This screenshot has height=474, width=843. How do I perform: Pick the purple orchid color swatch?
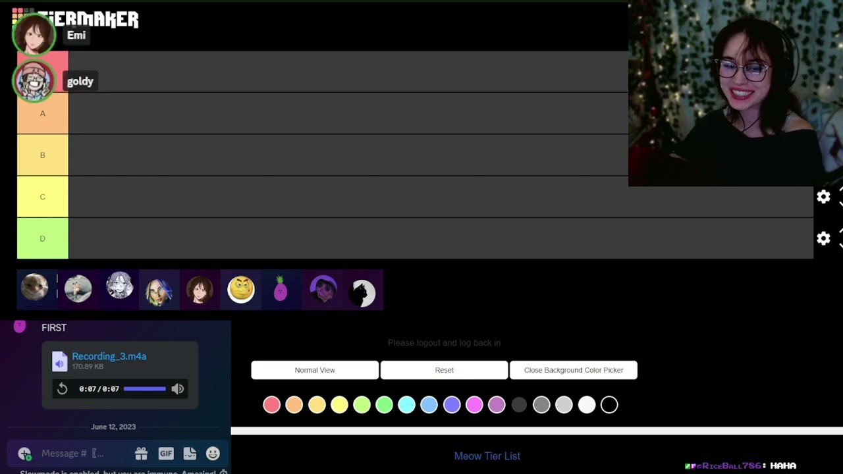(497, 405)
